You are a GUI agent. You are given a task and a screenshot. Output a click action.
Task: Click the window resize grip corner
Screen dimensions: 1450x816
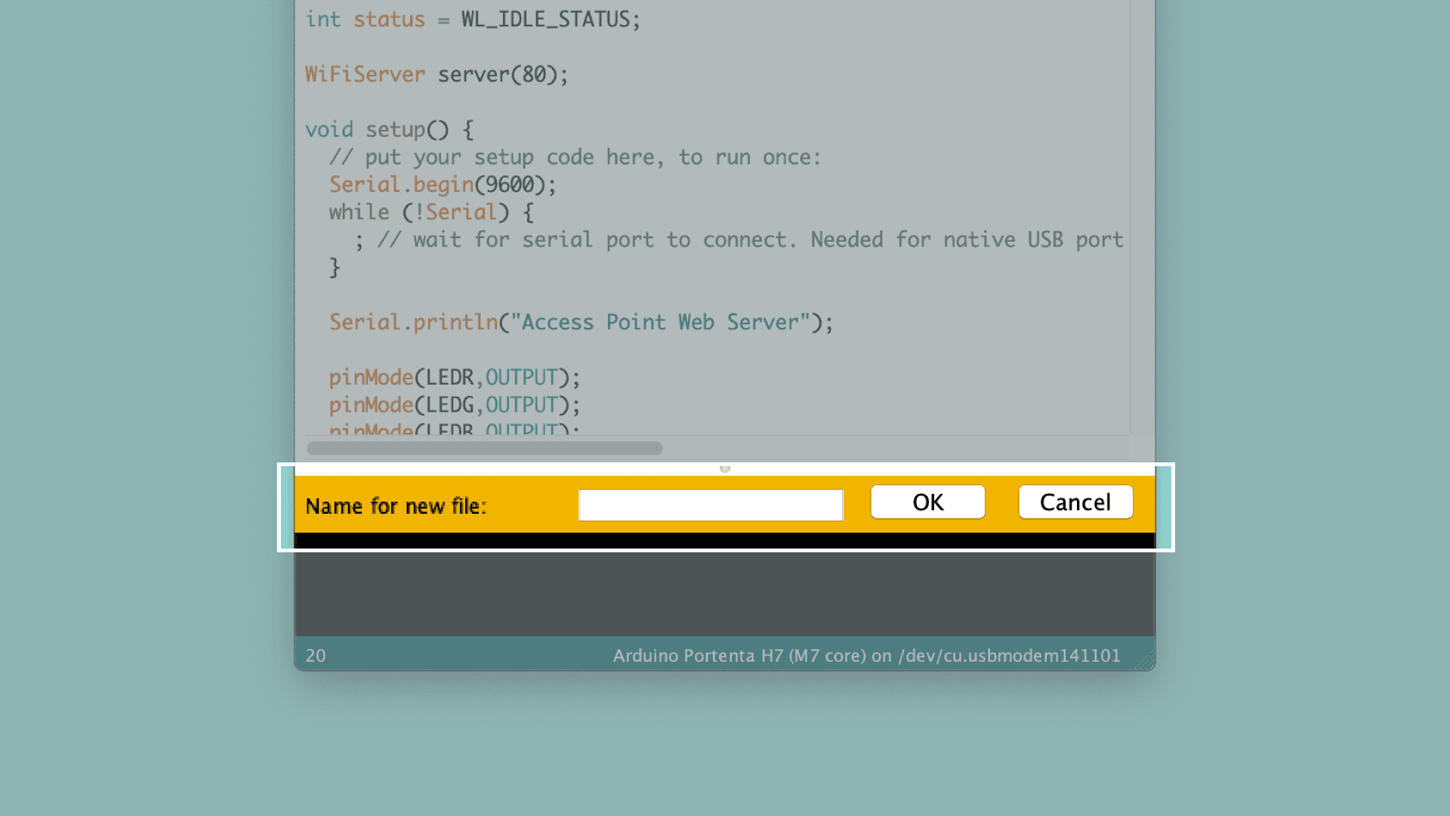coord(1146,661)
